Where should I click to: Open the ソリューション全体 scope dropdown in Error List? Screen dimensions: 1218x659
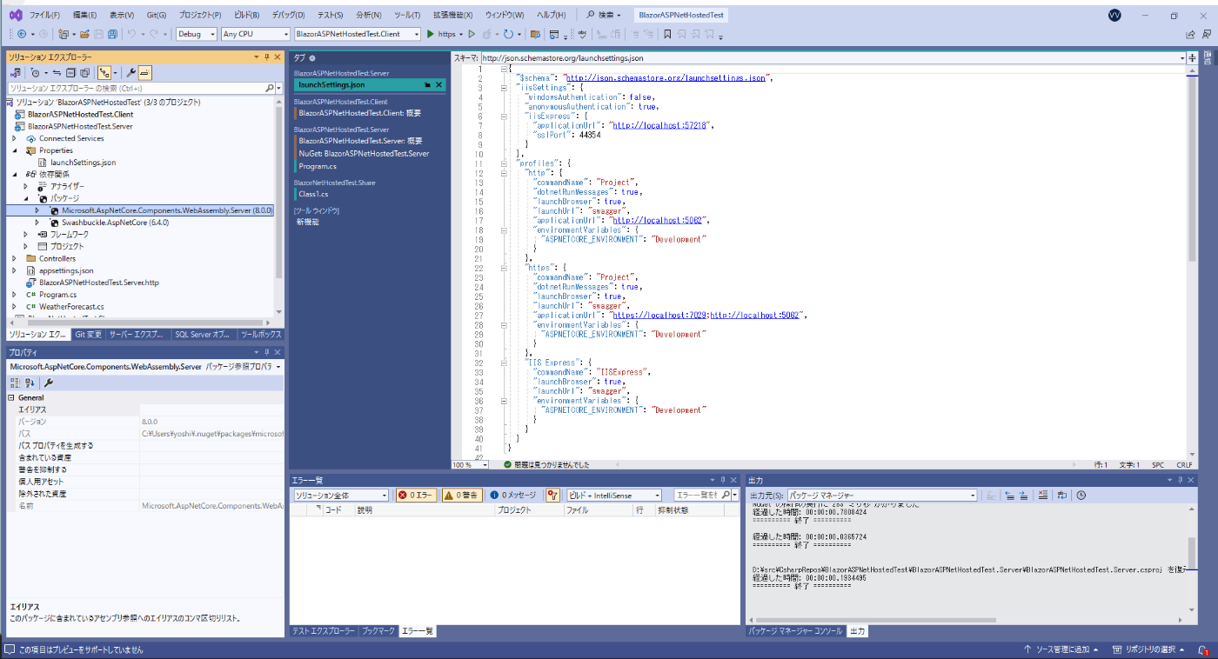[x=342, y=495]
